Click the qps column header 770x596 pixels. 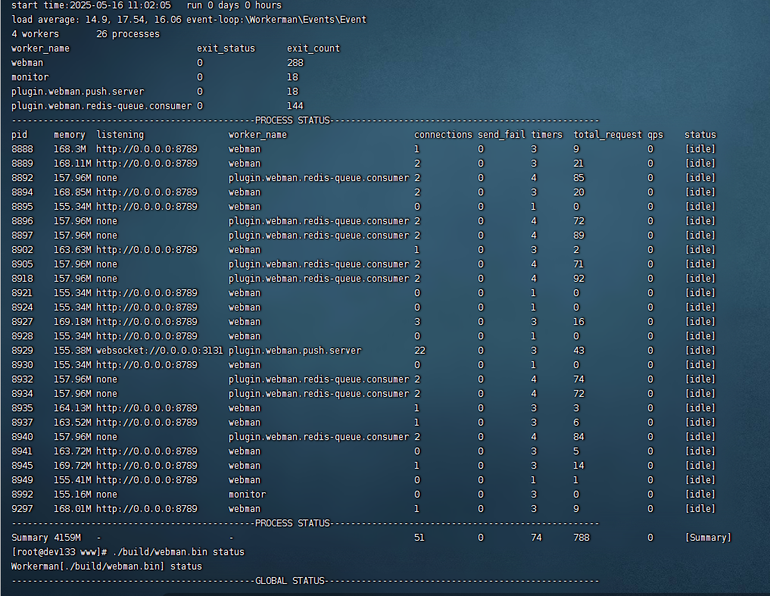pyautogui.click(x=655, y=135)
